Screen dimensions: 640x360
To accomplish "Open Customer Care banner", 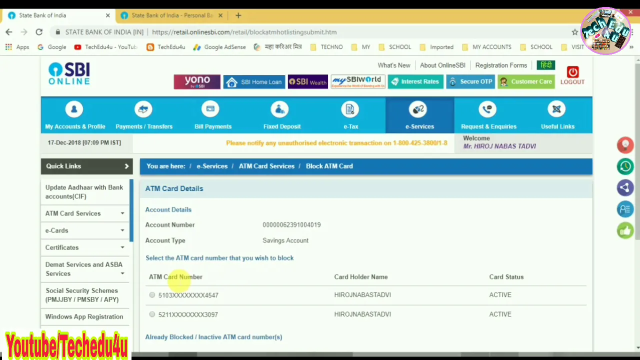I will click(526, 82).
